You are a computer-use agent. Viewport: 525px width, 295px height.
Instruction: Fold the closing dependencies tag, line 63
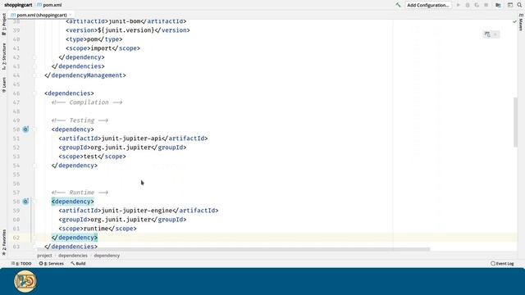tap(34, 247)
